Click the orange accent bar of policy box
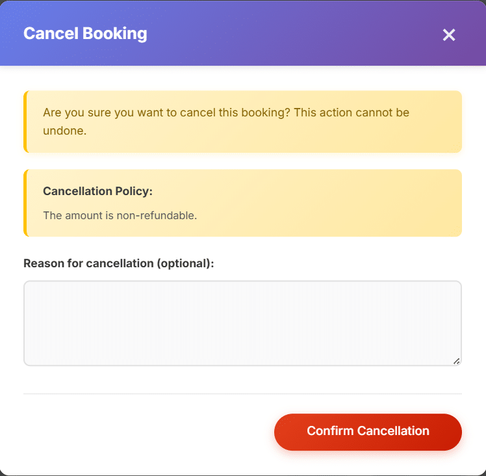 26,203
